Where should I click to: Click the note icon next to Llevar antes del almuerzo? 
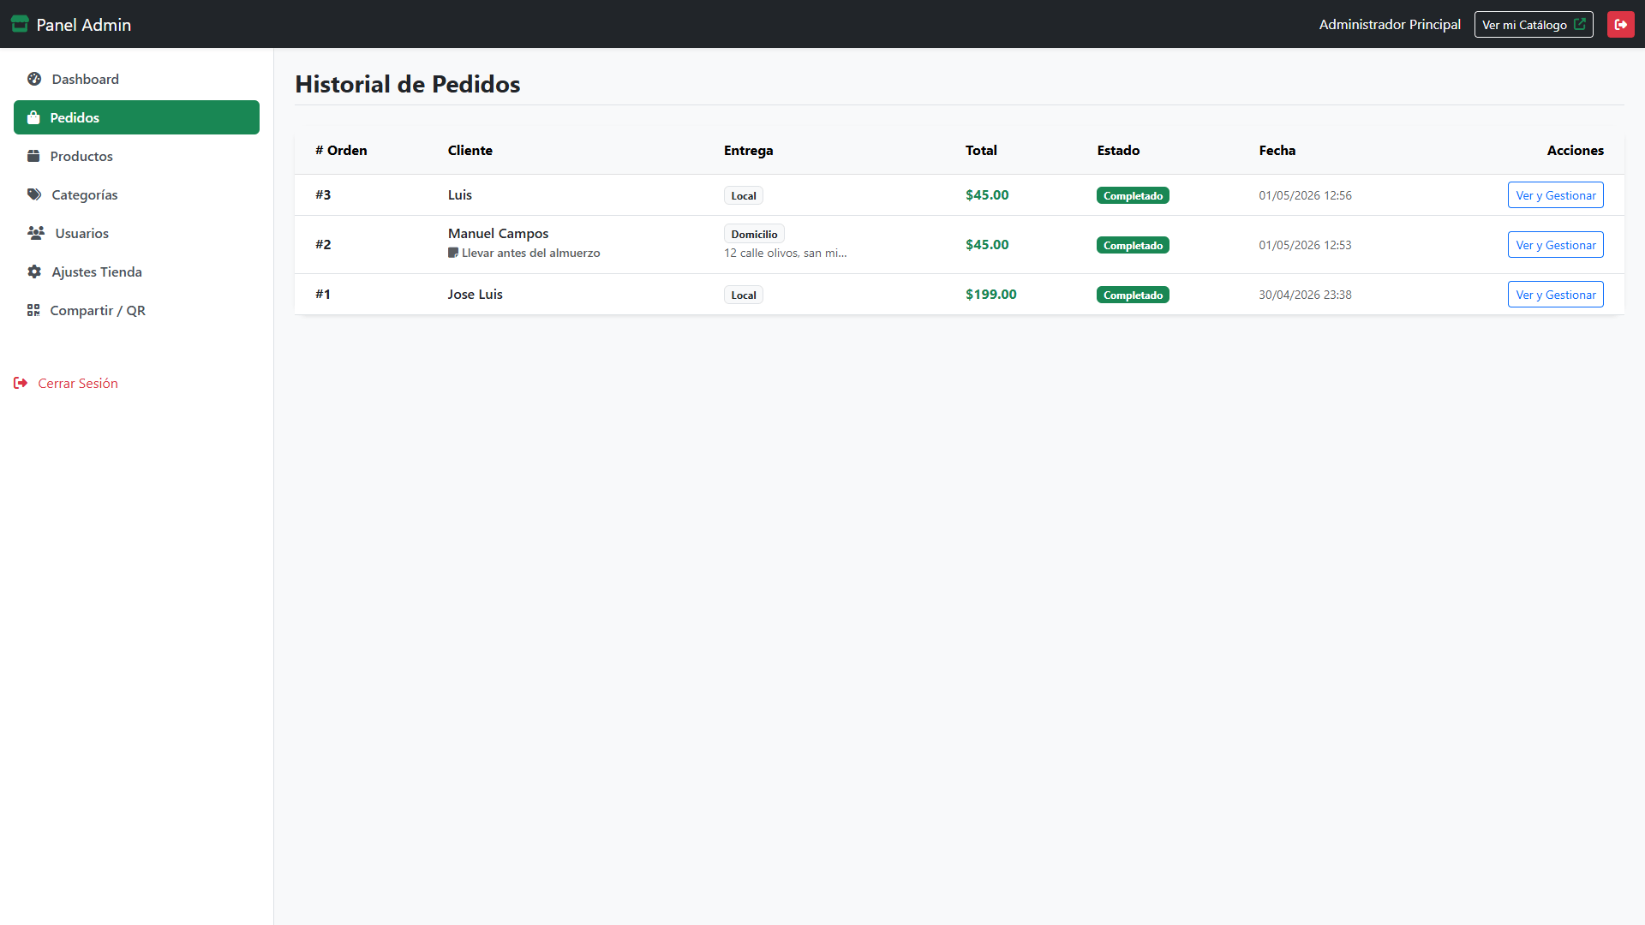pyautogui.click(x=453, y=253)
